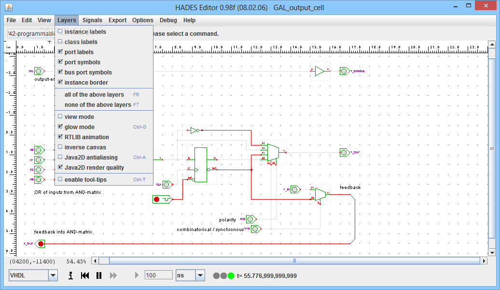Click the fast-forward simulation button
Image resolution: width=500 pixels, height=290 pixels.
click(113, 275)
